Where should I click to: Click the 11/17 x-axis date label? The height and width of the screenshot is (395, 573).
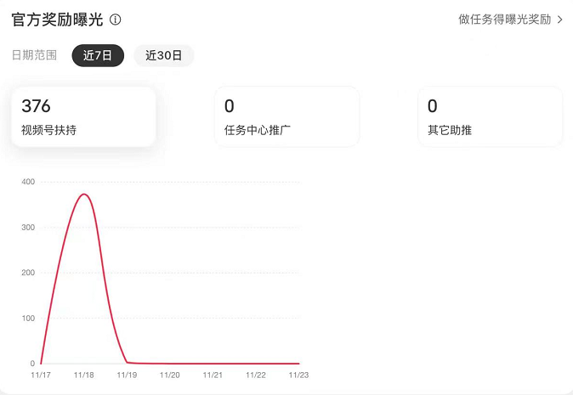[x=41, y=375]
